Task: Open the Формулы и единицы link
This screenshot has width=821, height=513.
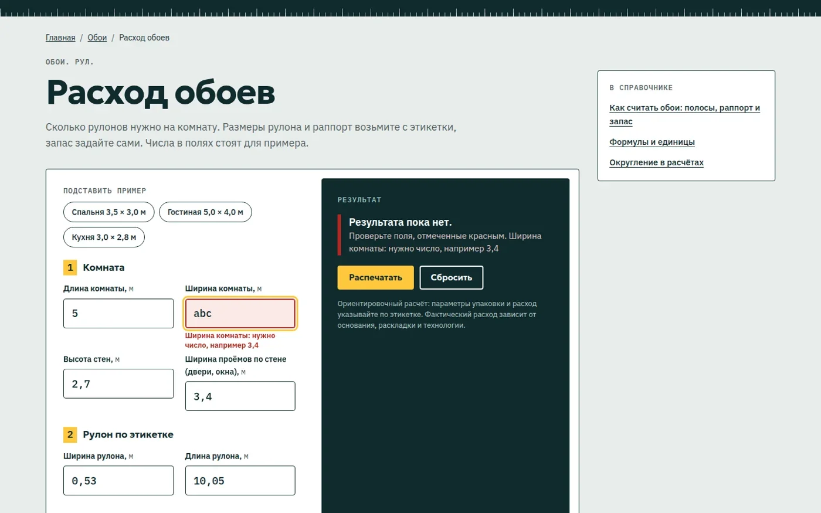Action: tap(652, 142)
